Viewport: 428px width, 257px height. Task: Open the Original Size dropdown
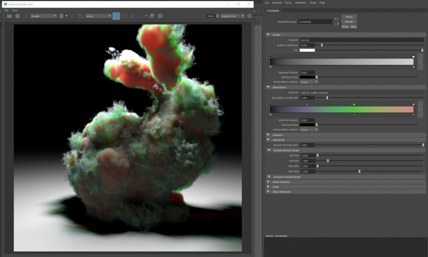coord(233,16)
